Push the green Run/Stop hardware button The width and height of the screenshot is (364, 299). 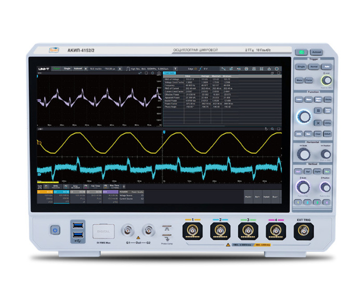301,52
